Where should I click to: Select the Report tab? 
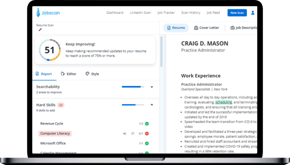coord(43,74)
